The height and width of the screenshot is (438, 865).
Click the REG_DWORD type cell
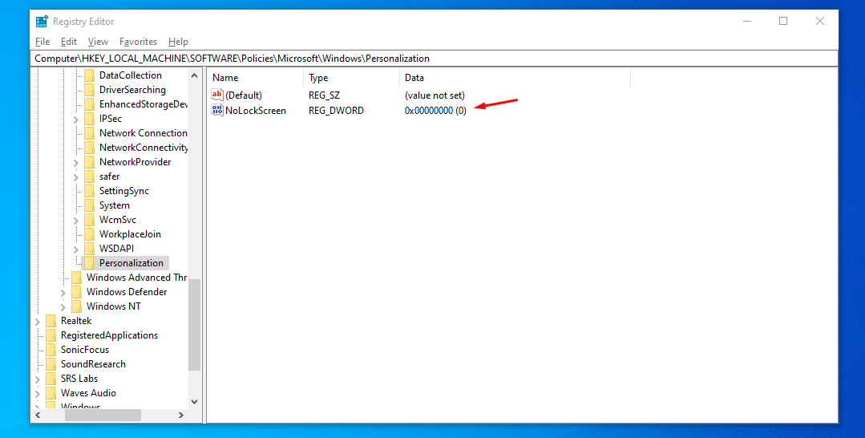point(336,111)
